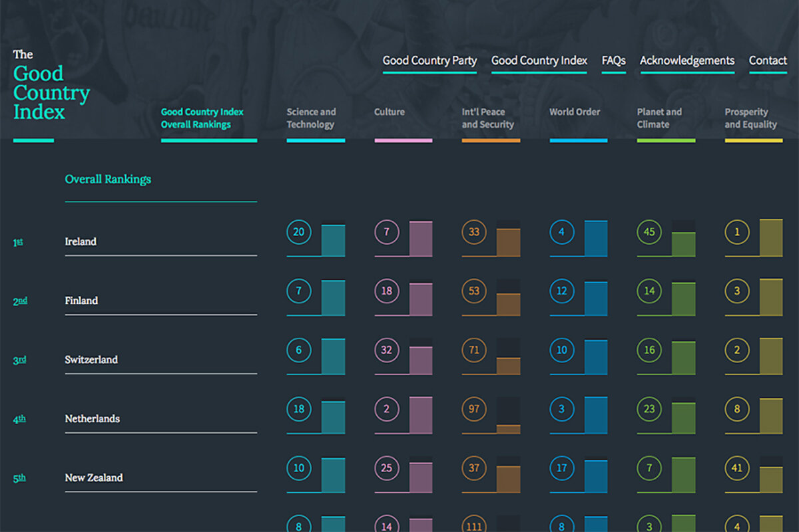
Task: Click New Zealand's Planet rank 7 circle
Action: 650,468
